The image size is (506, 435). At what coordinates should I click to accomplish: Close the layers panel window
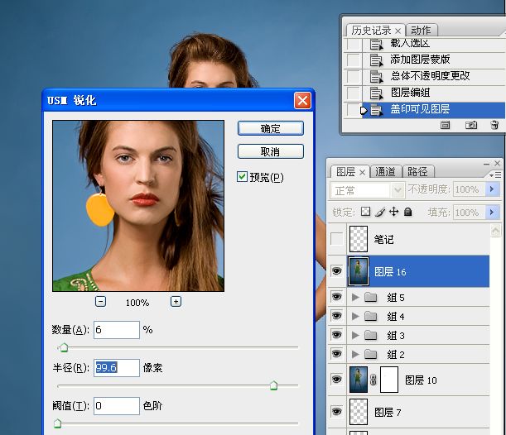[497, 164]
